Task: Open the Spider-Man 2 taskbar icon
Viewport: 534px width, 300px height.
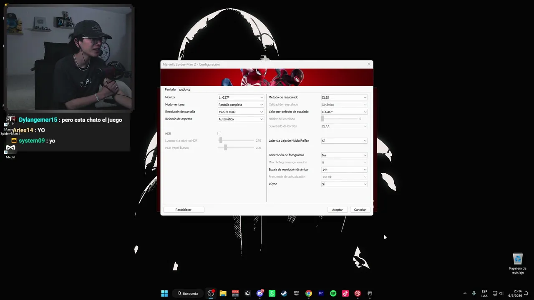Action: tap(370, 293)
